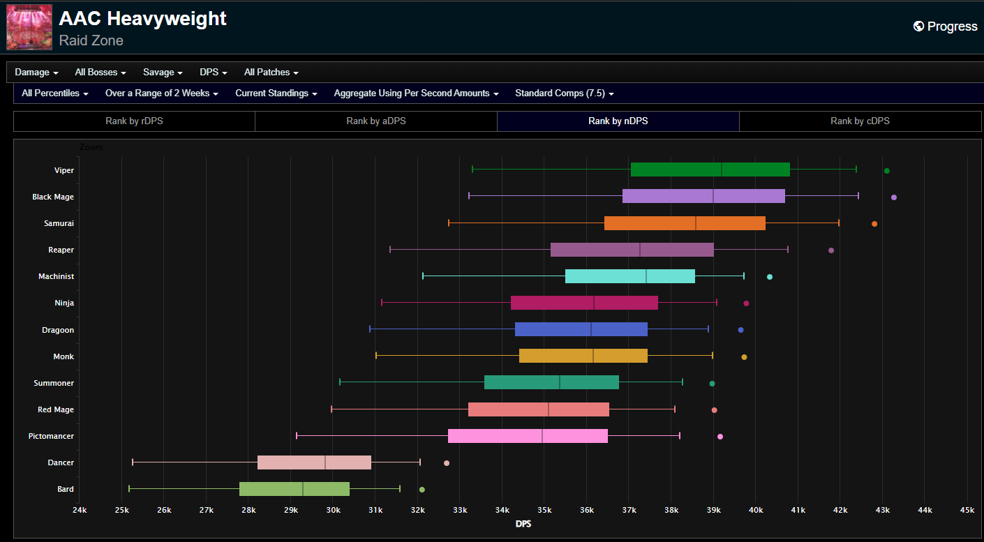This screenshot has width=984, height=542.
Task: Click the Samurai outlier dot
Action: [874, 224]
